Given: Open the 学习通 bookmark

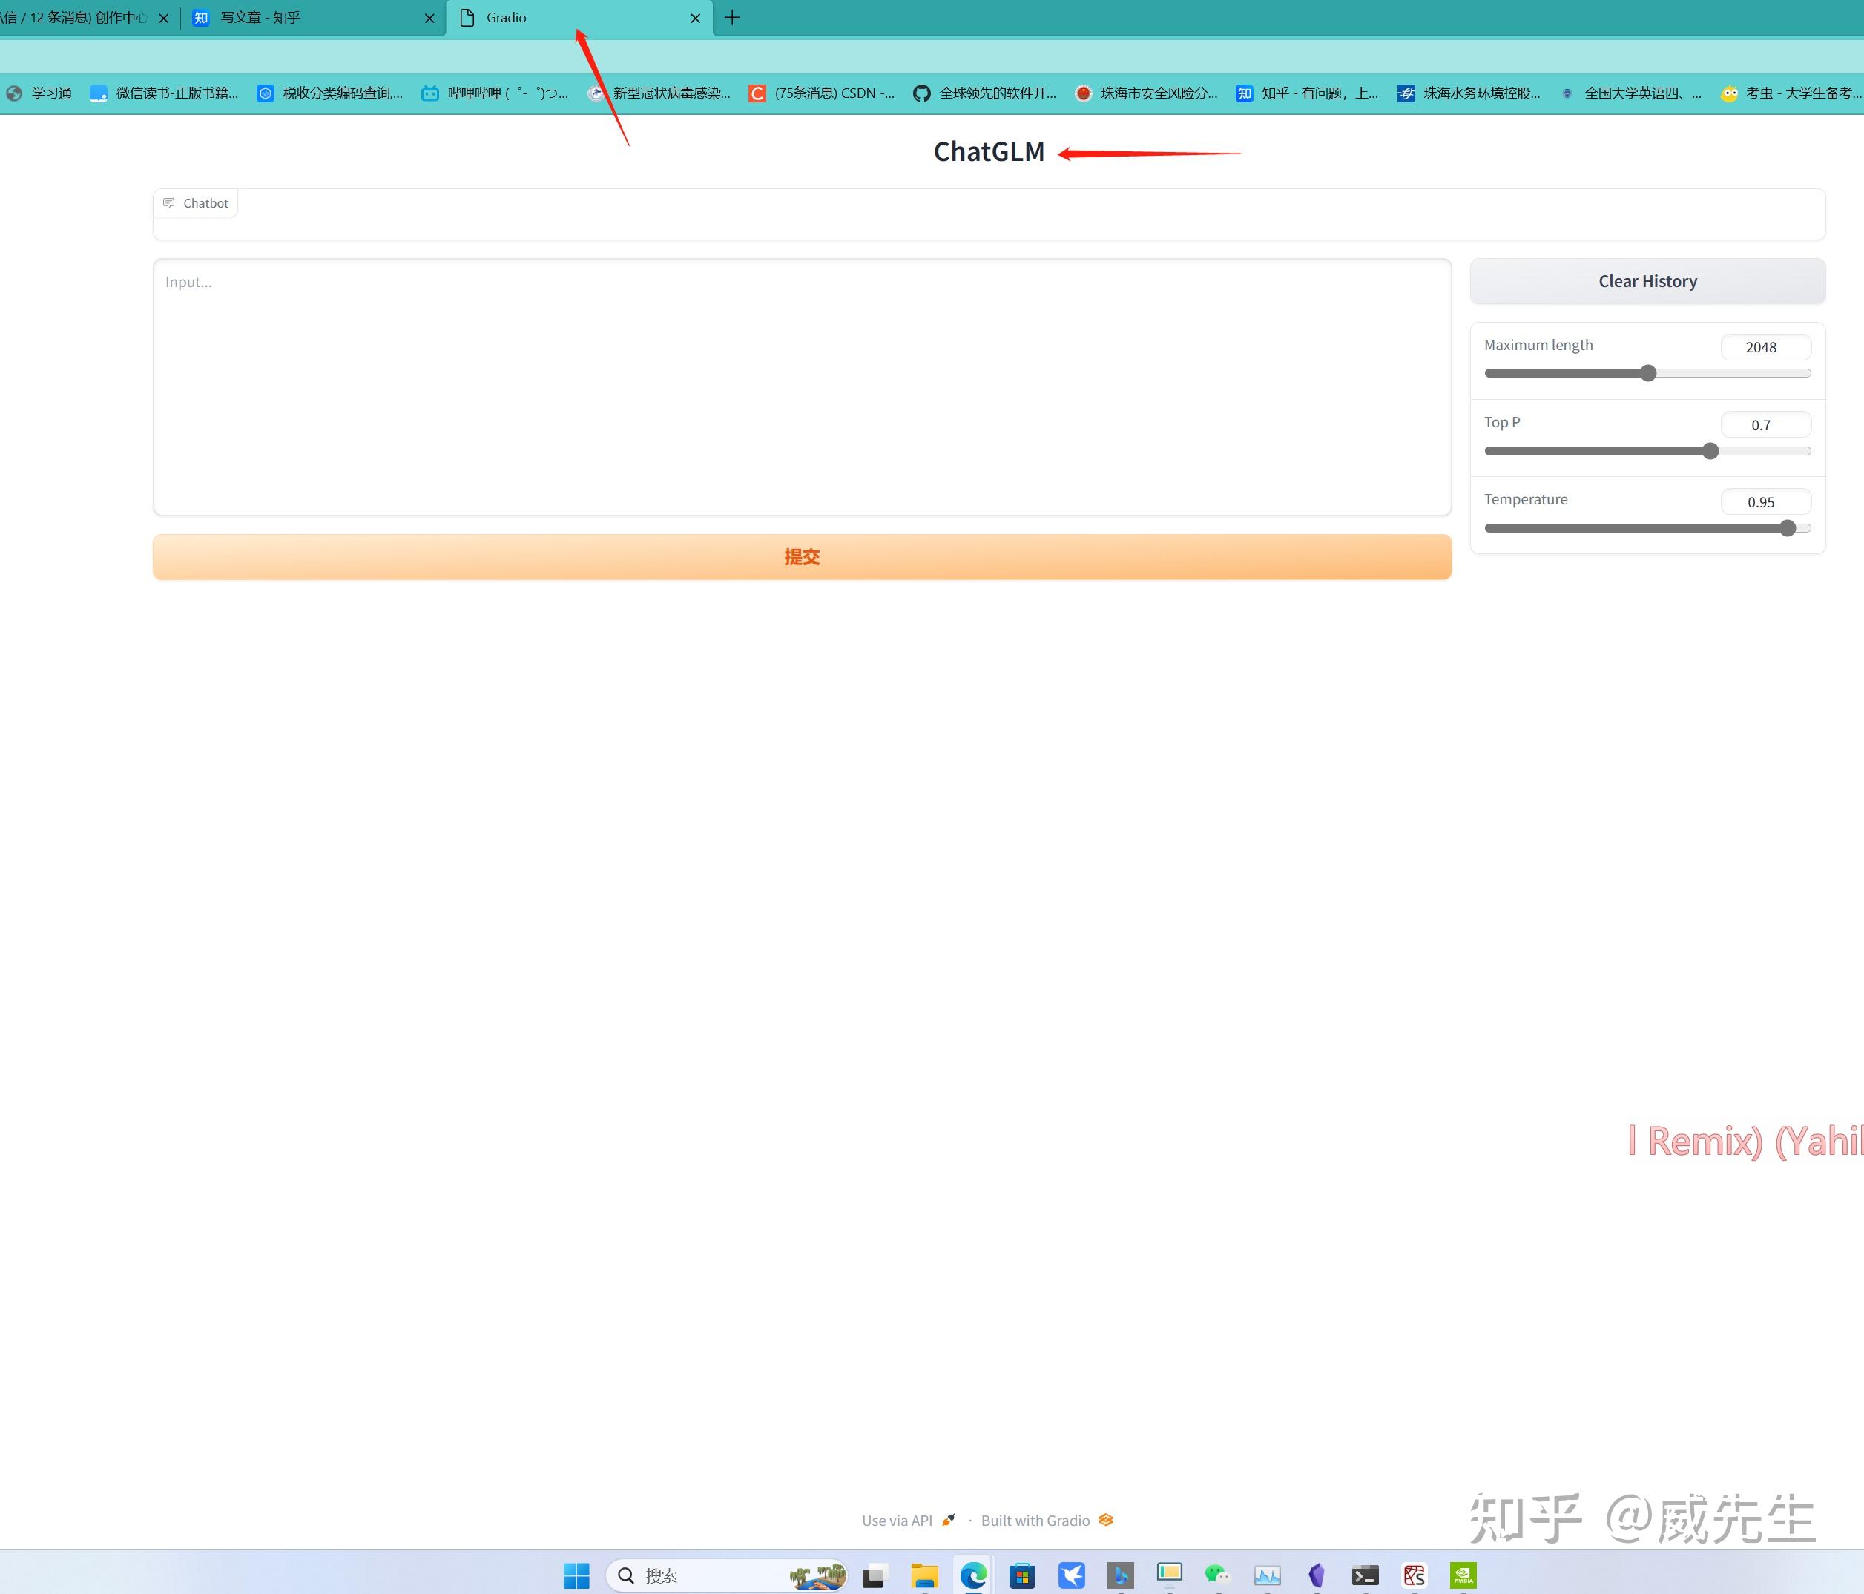Looking at the screenshot, I should point(39,93).
